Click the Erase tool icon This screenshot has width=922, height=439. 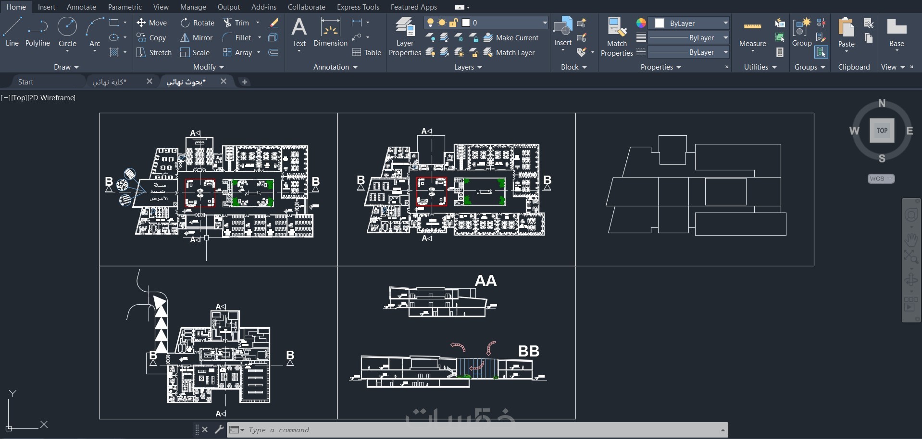click(x=273, y=23)
